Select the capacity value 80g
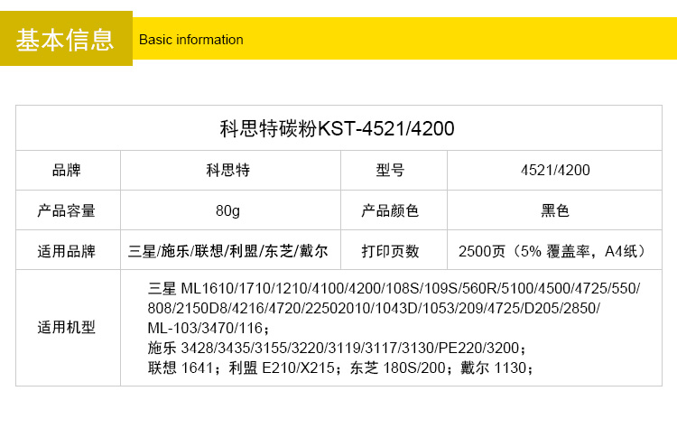The image size is (677, 447). click(x=228, y=210)
